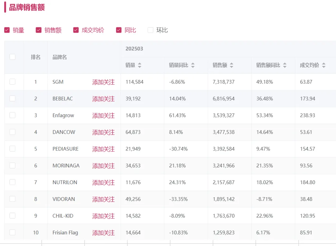Sort by 成交均价 column sort icon

coord(324,65)
